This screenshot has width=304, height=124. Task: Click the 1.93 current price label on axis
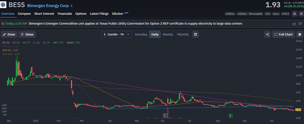tap(298, 110)
